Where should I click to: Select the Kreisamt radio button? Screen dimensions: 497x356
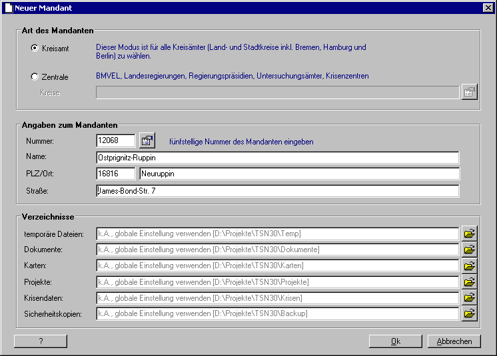35,48
